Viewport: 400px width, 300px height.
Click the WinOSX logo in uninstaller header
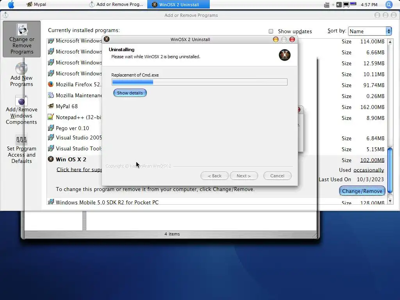pyautogui.click(x=284, y=55)
